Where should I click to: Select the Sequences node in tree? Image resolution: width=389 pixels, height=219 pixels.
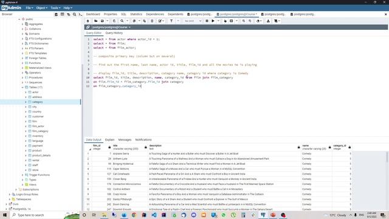pyautogui.click(x=35, y=83)
